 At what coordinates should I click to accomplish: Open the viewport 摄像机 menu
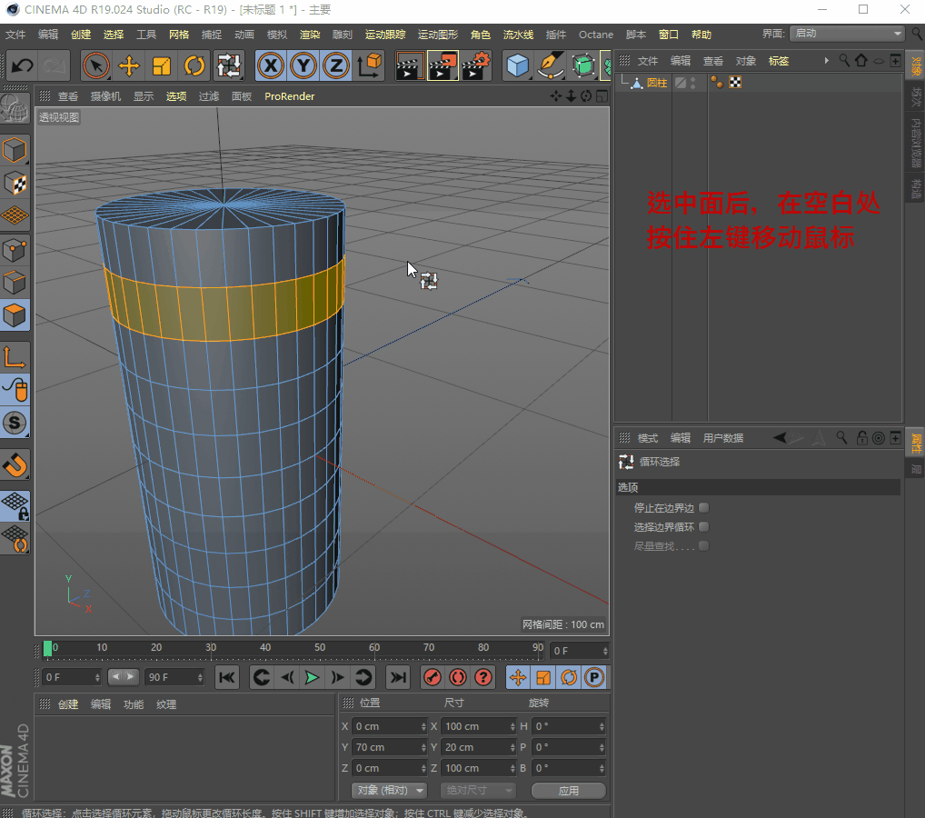[x=105, y=96]
